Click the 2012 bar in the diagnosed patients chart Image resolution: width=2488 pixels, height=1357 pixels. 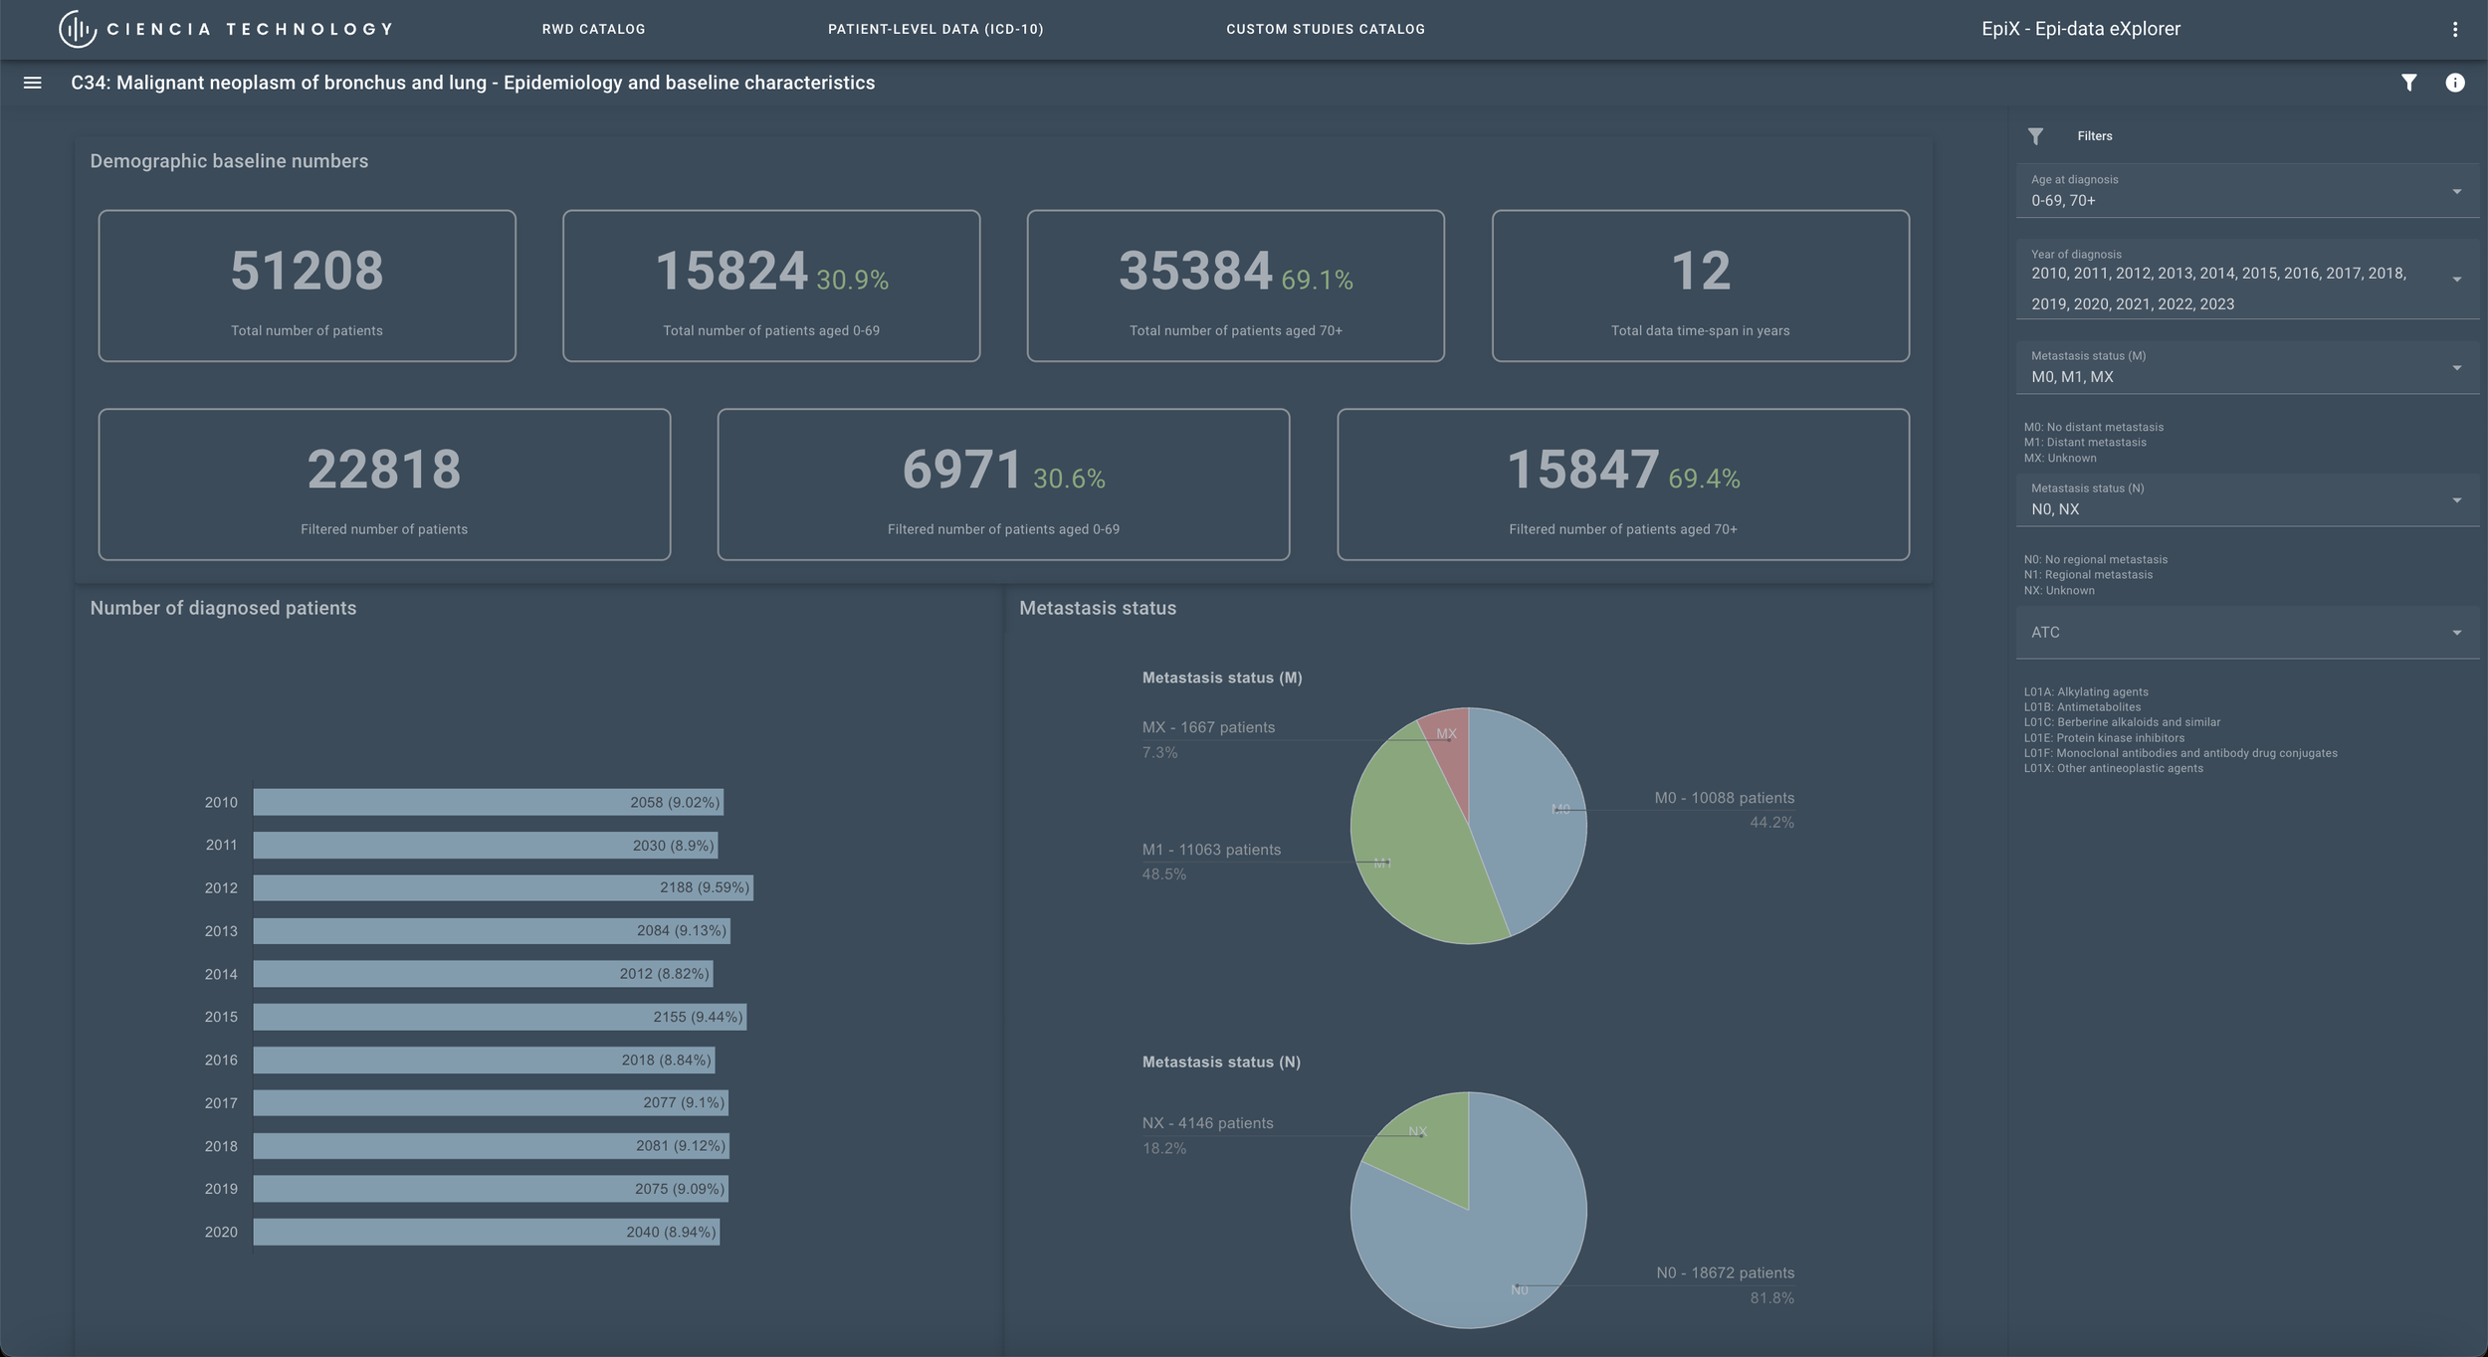pos(503,887)
